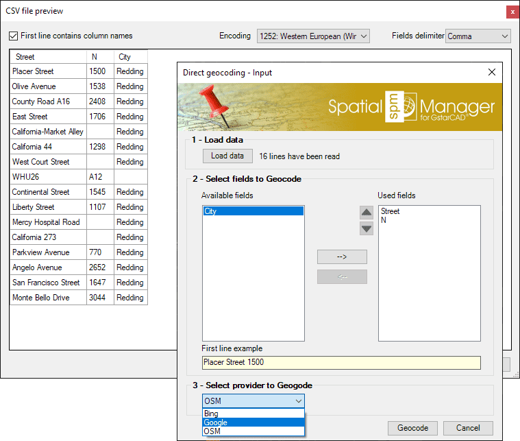Add field using the --> button
Screen dimensions: 520x441
point(342,257)
